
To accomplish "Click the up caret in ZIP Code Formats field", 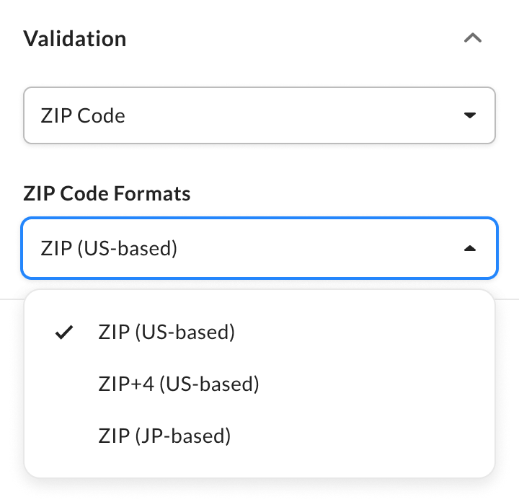I will tap(470, 248).
